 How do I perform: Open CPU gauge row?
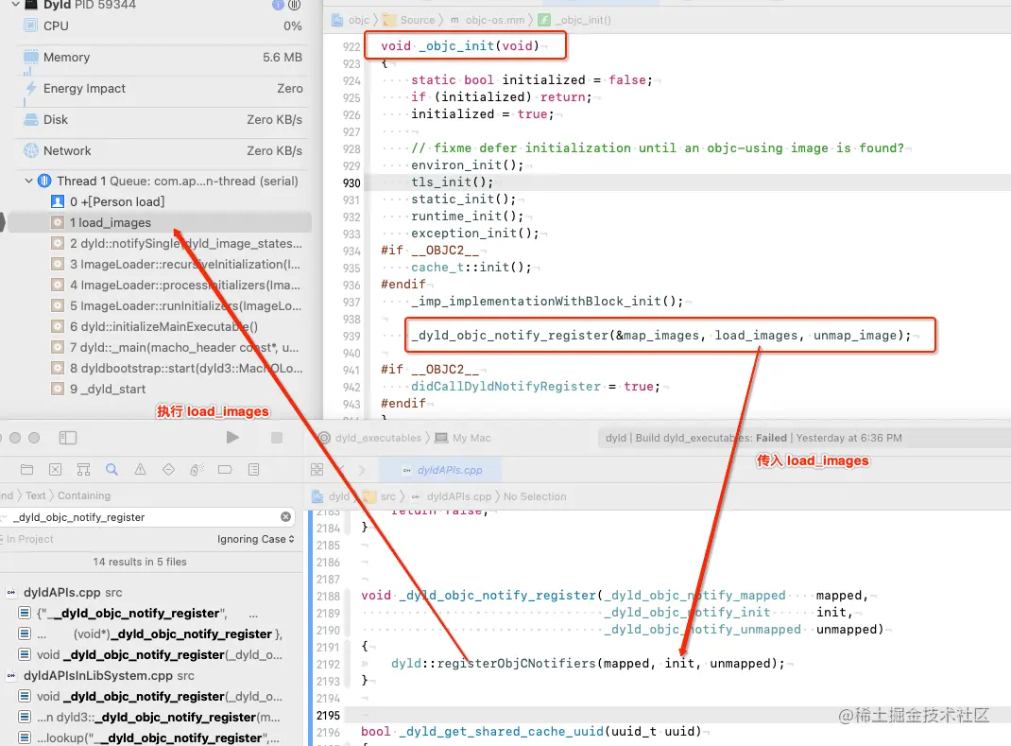coord(163,26)
